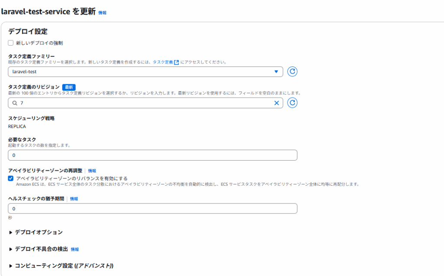The width and height of the screenshot is (444, 276).
Task: Click into the タスク定義のリビジョン search field
Action: [x=143, y=103]
